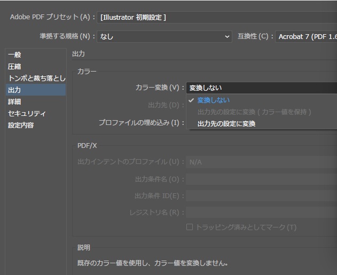Click the 出力インテントのプロファイル N/A field
The image size is (337, 275).
(x=262, y=162)
